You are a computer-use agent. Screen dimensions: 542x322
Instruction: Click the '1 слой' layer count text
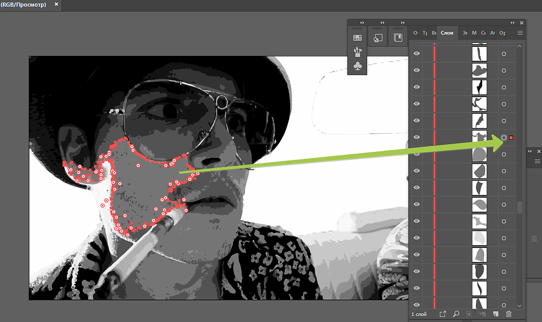419,314
